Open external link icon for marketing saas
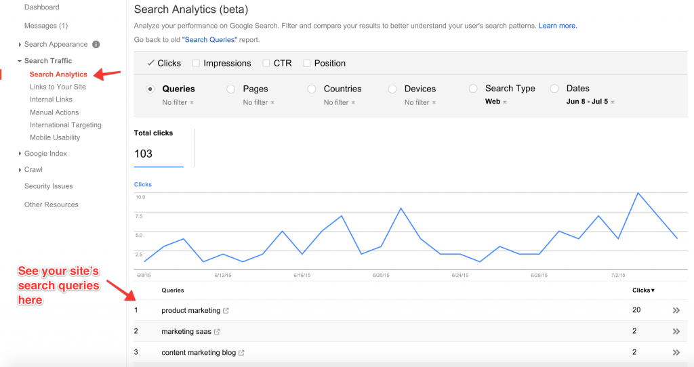Screen dimensions: 694x367 click(217, 332)
